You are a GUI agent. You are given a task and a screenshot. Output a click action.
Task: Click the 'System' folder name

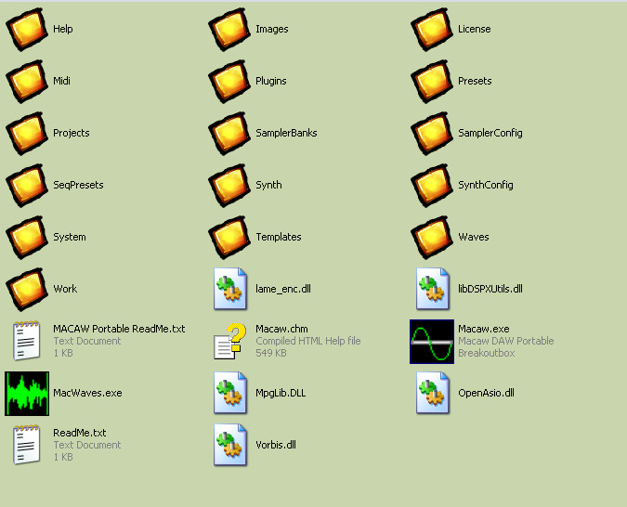click(x=70, y=237)
